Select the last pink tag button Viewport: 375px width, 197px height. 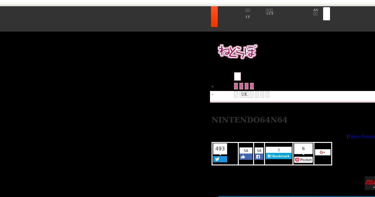tap(252, 86)
